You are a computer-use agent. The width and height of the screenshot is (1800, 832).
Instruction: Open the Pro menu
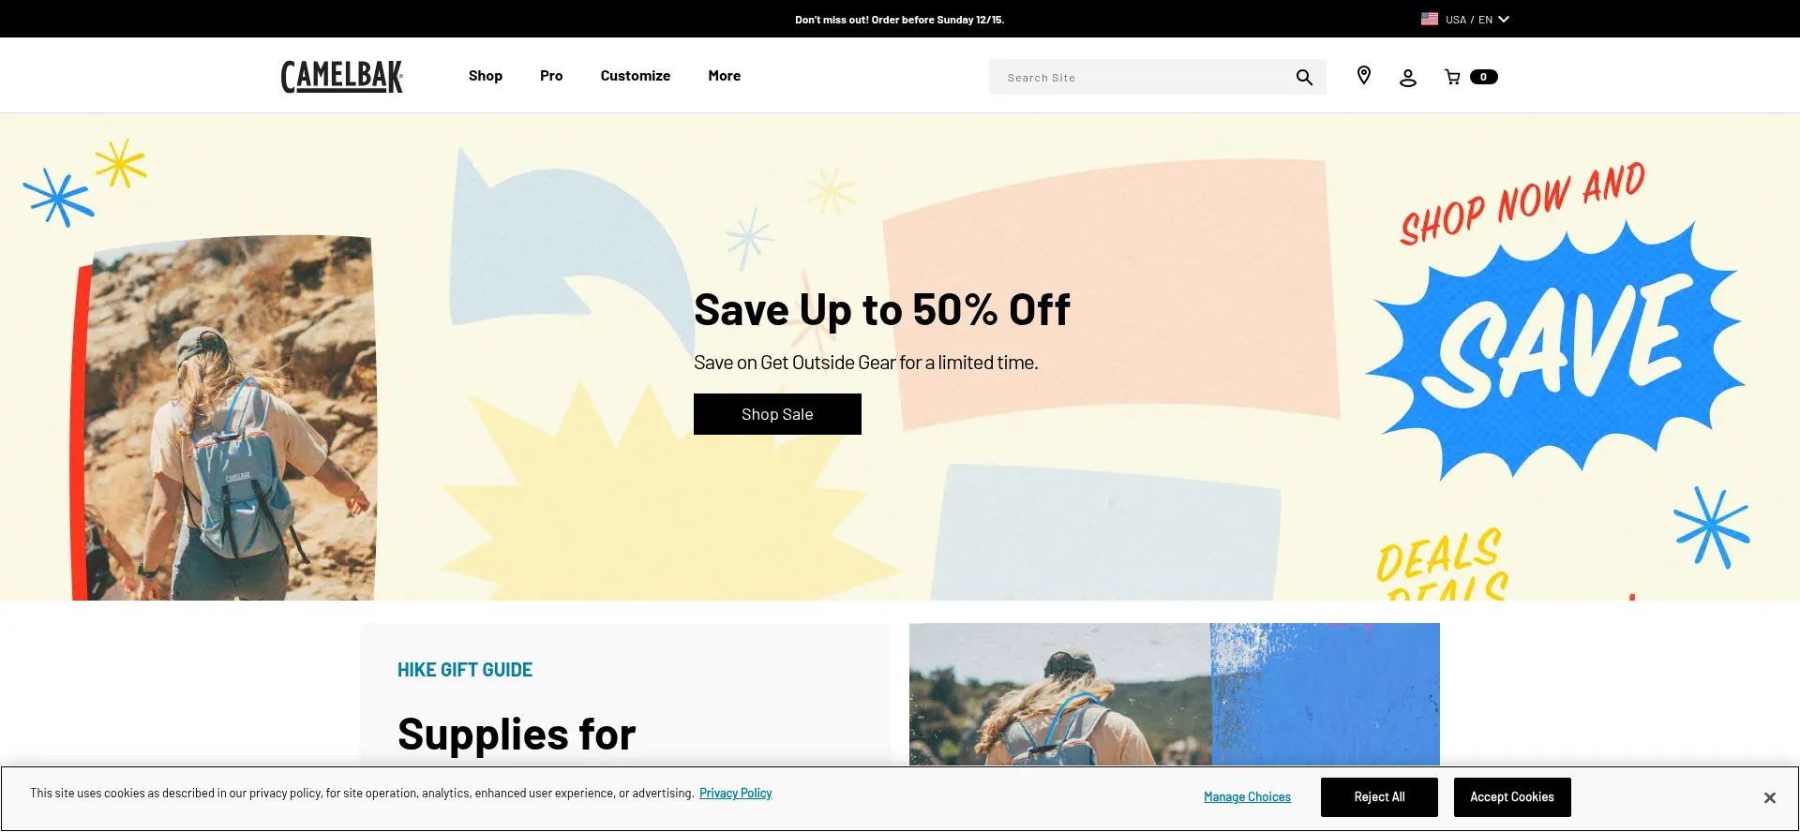[x=551, y=76]
